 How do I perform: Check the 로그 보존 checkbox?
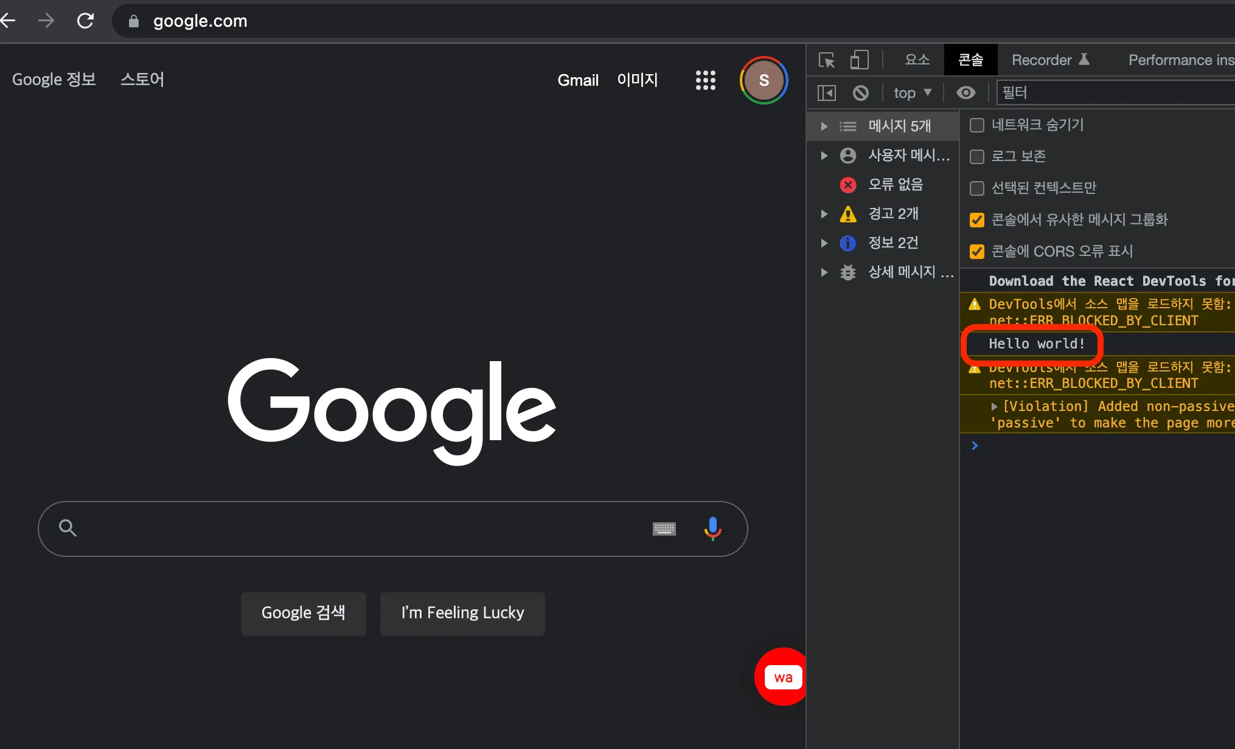(x=977, y=157)
